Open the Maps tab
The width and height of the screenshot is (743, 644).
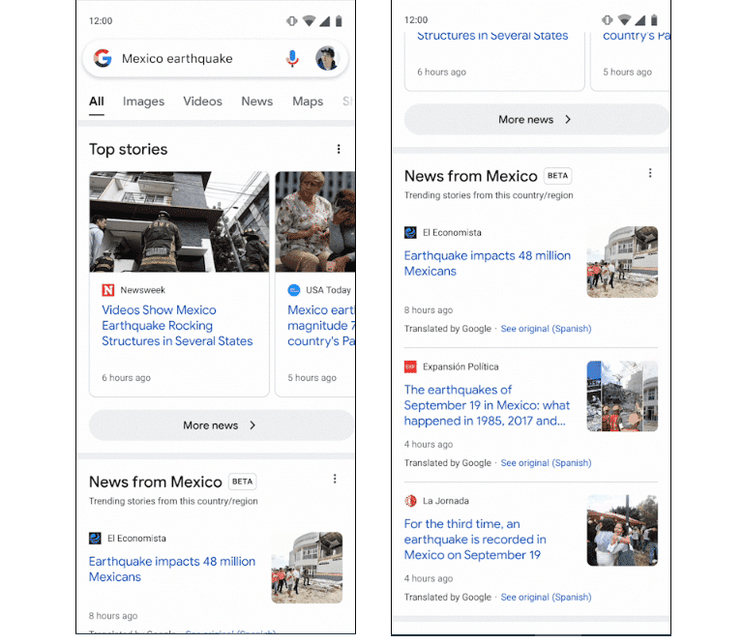(308, 102)
